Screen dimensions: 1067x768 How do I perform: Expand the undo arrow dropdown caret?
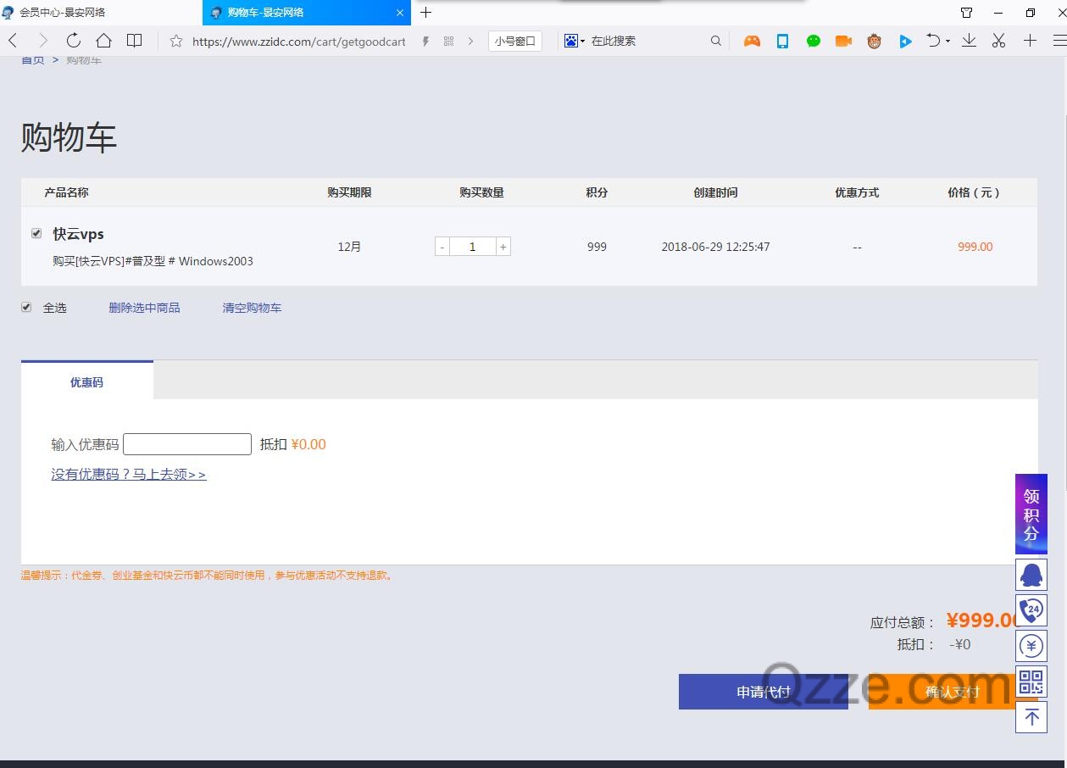(948, 42)
